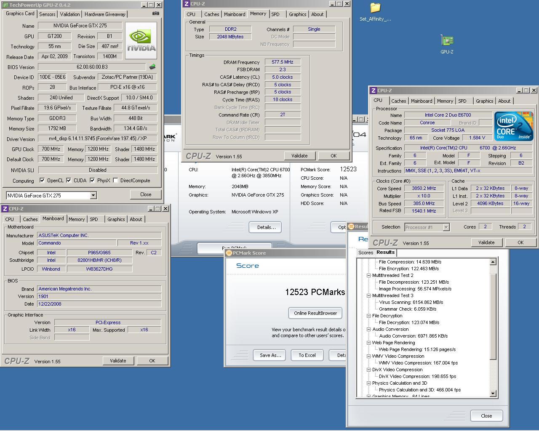Screen dimensions: 539x431
Task: Collapse the Multithreaded Test 2 node
Action: pos(368,275)
